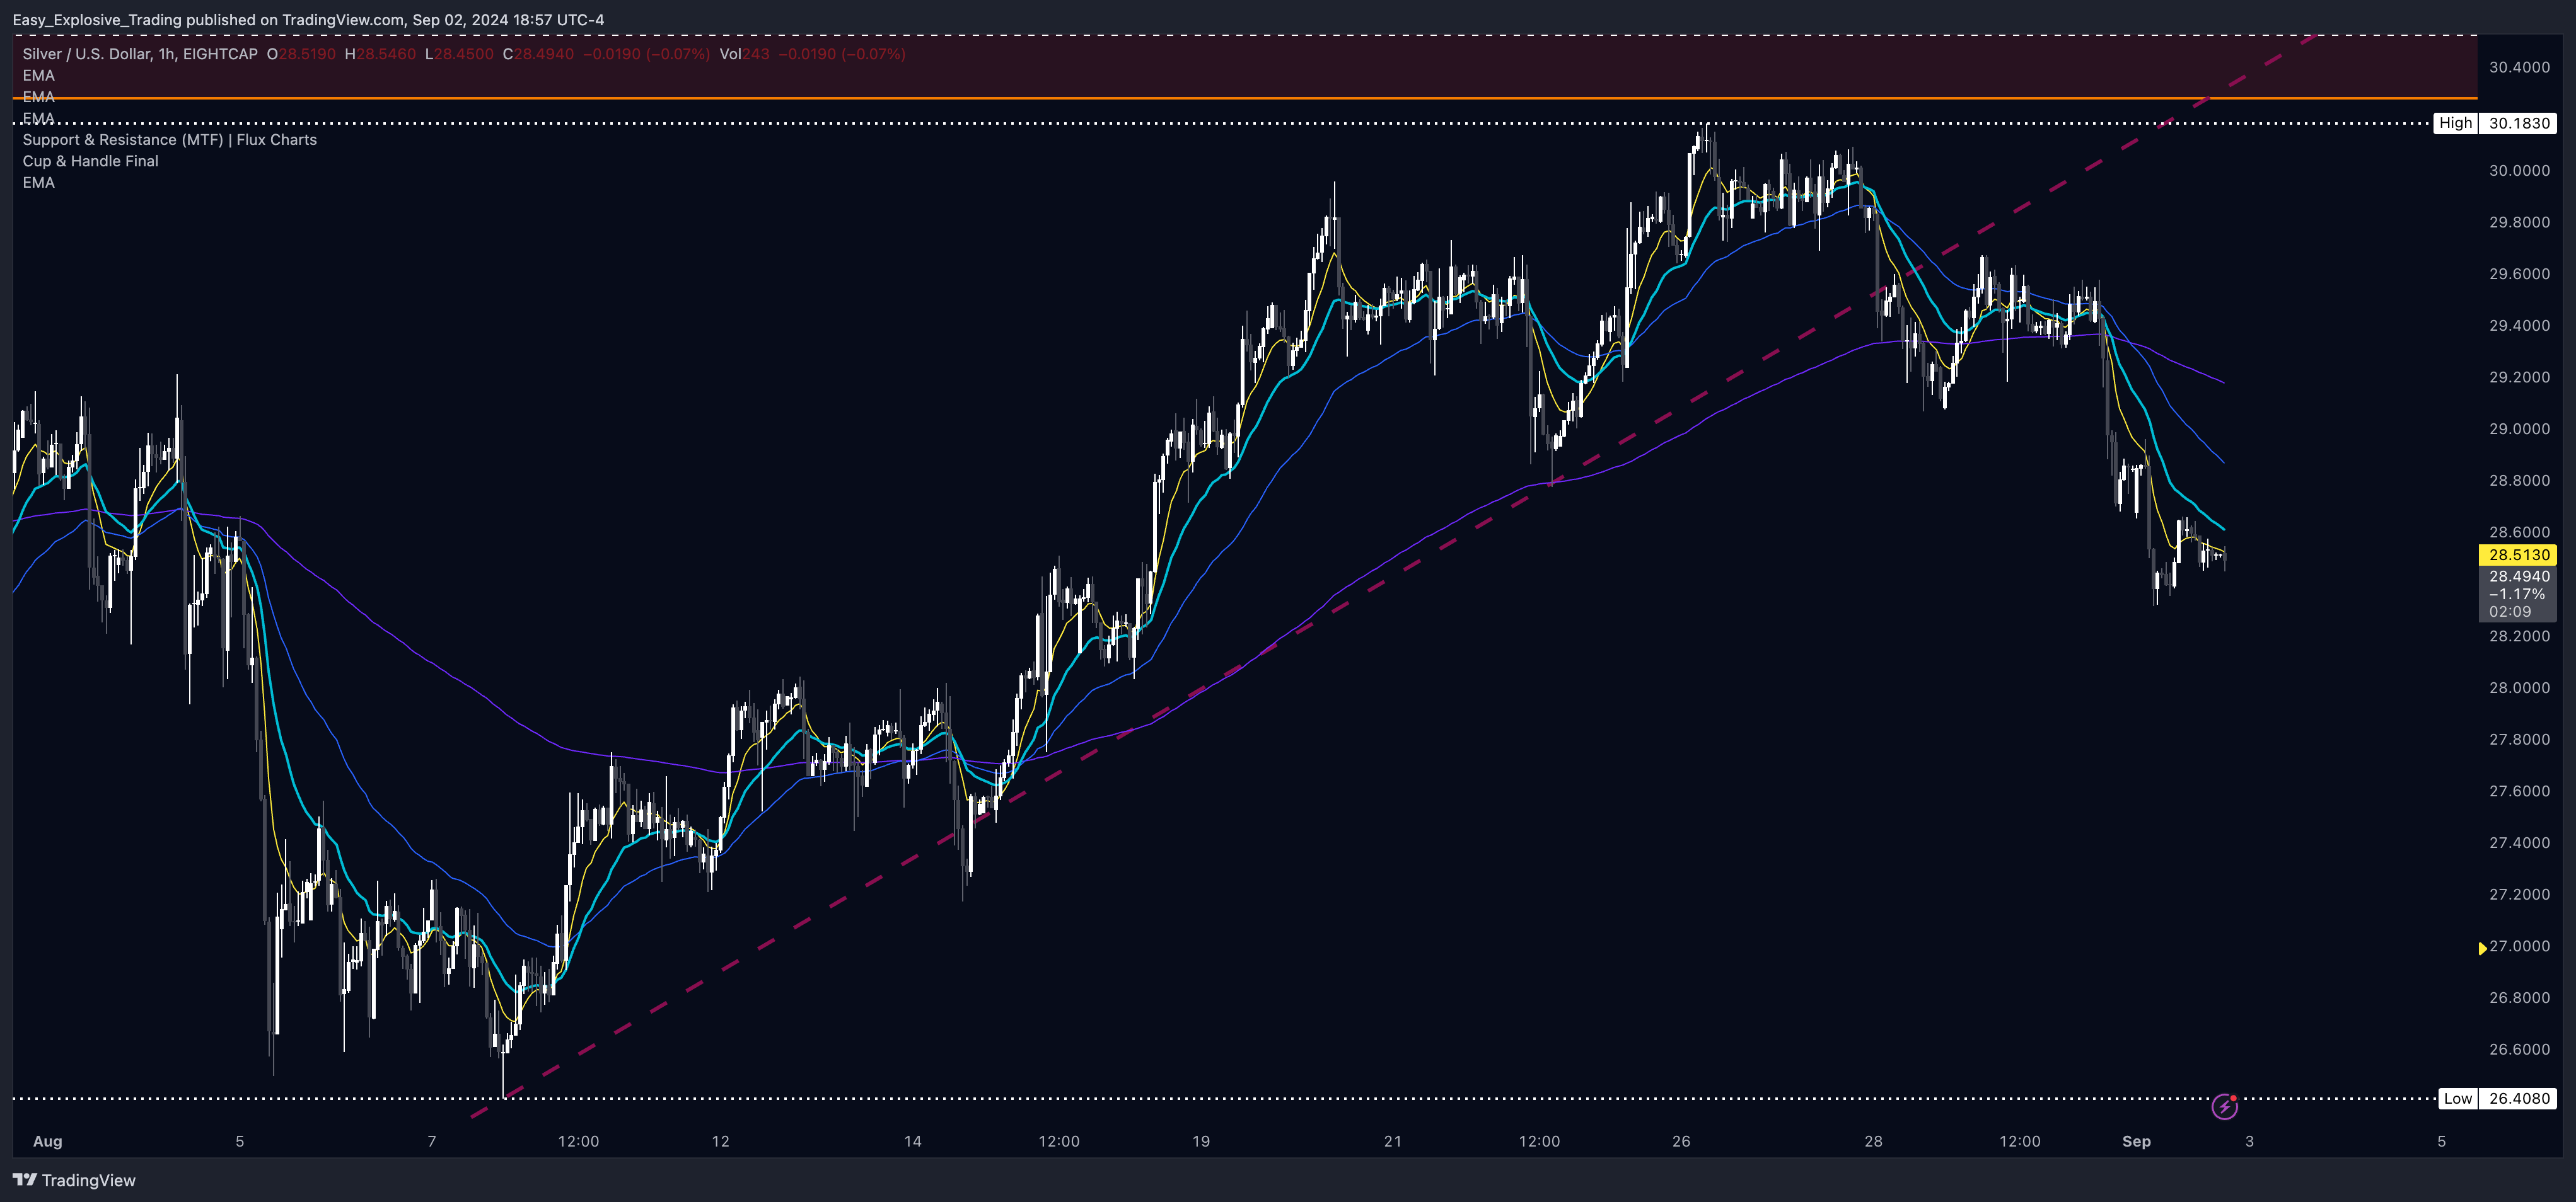Click the '26' date on time axis

(x=1681, y=1141)
